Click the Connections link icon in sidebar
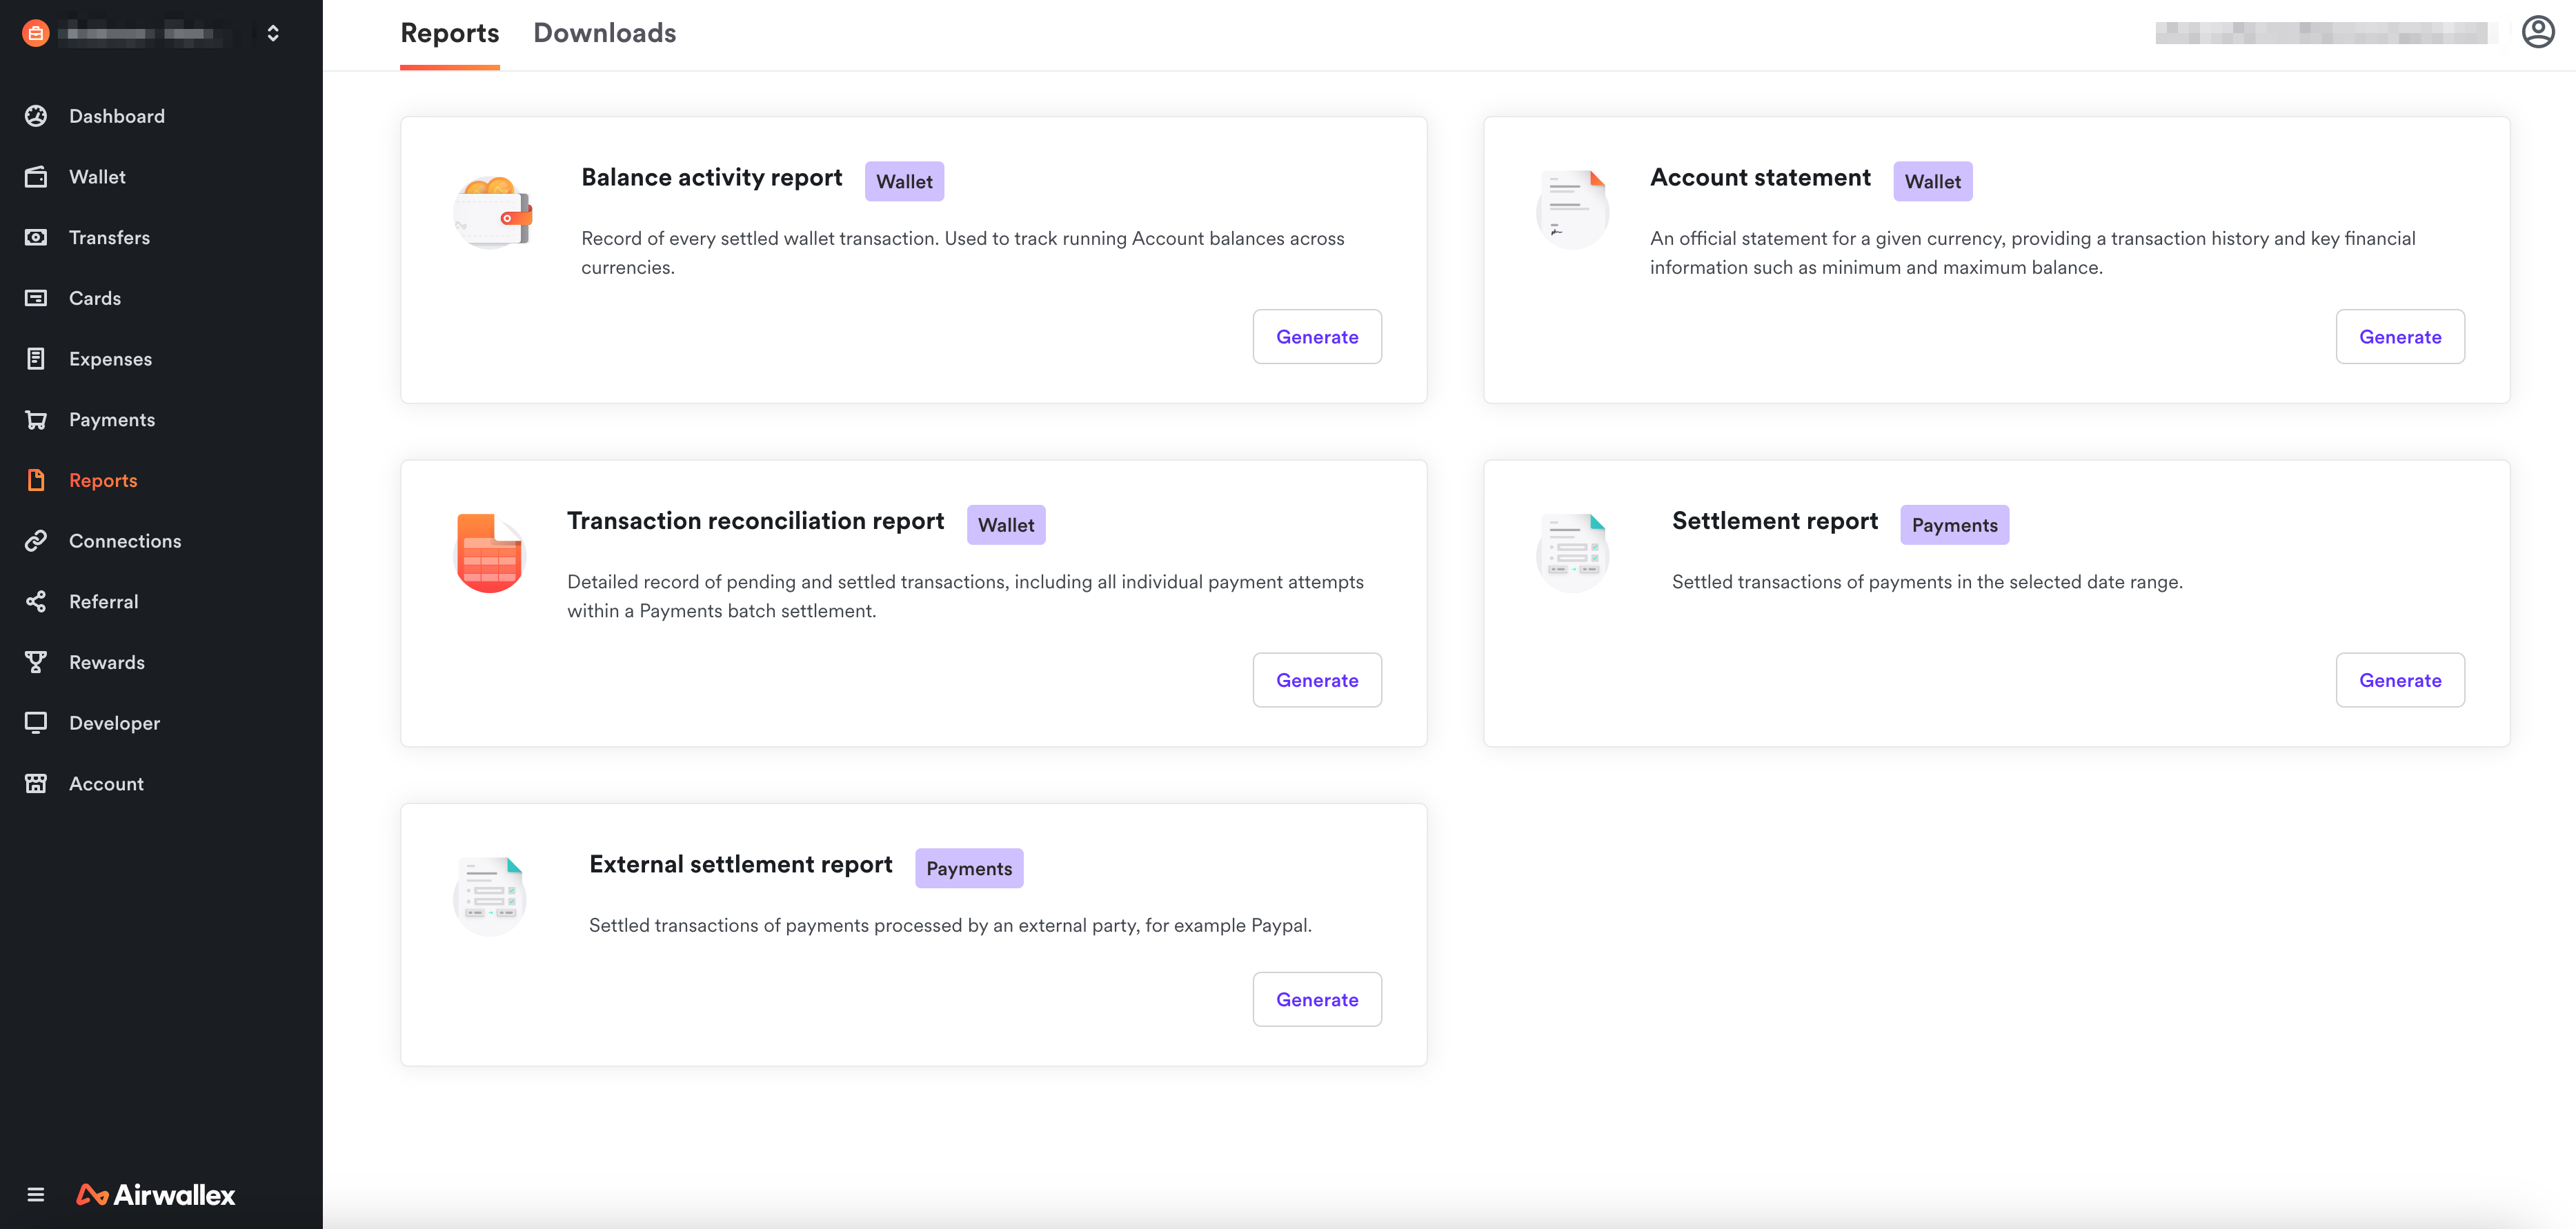The height and width of the screenshot is (1229, 2576). pos(36,541)
